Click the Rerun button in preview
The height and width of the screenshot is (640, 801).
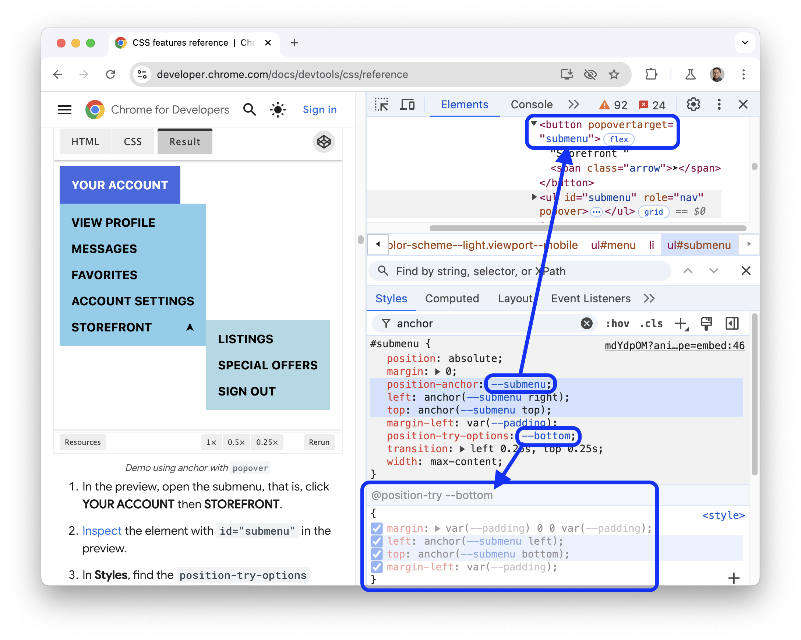click(x=321, y=443)
